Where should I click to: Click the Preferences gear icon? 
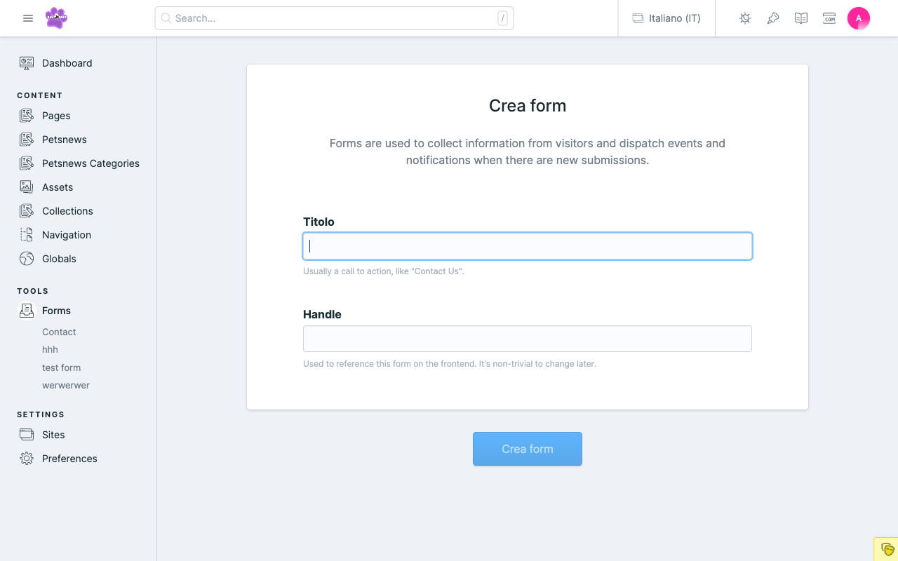(27, 459)
